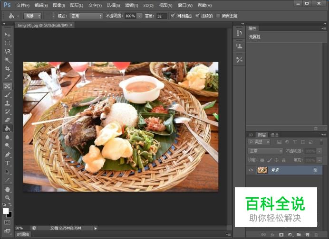Open the 前景 fill source dropdown
Viewport: 329px width, 239px height.
pos(32,16)
